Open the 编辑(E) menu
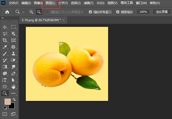This screenshot has width=172, height=119. pos(26,3)
